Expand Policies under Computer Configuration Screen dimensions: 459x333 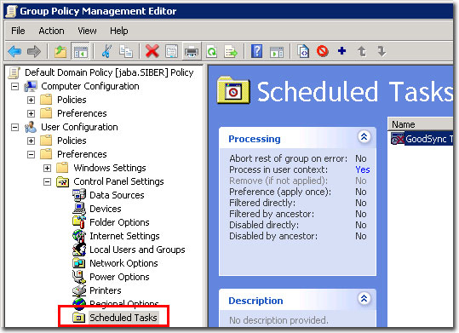(x=31, y=100)
